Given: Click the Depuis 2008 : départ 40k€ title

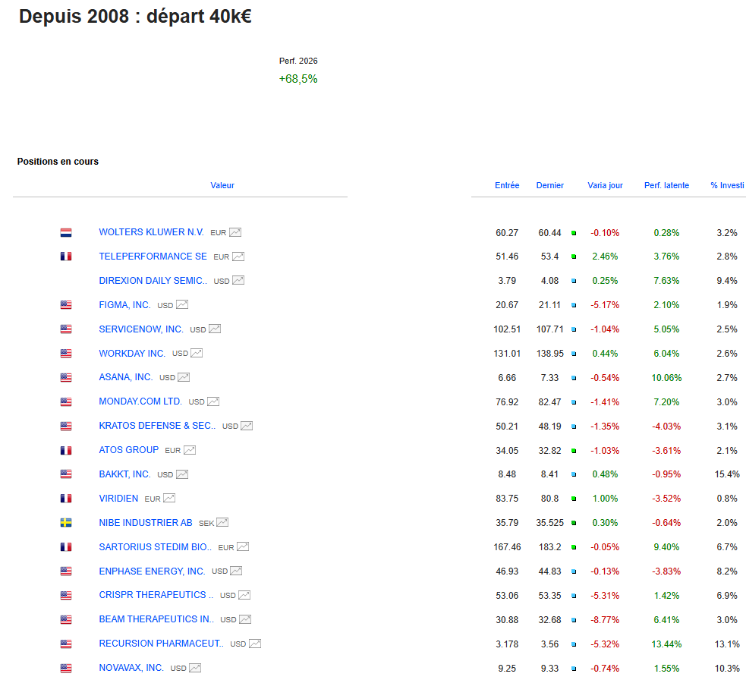Looking at the screenshot, I should 135,17.
